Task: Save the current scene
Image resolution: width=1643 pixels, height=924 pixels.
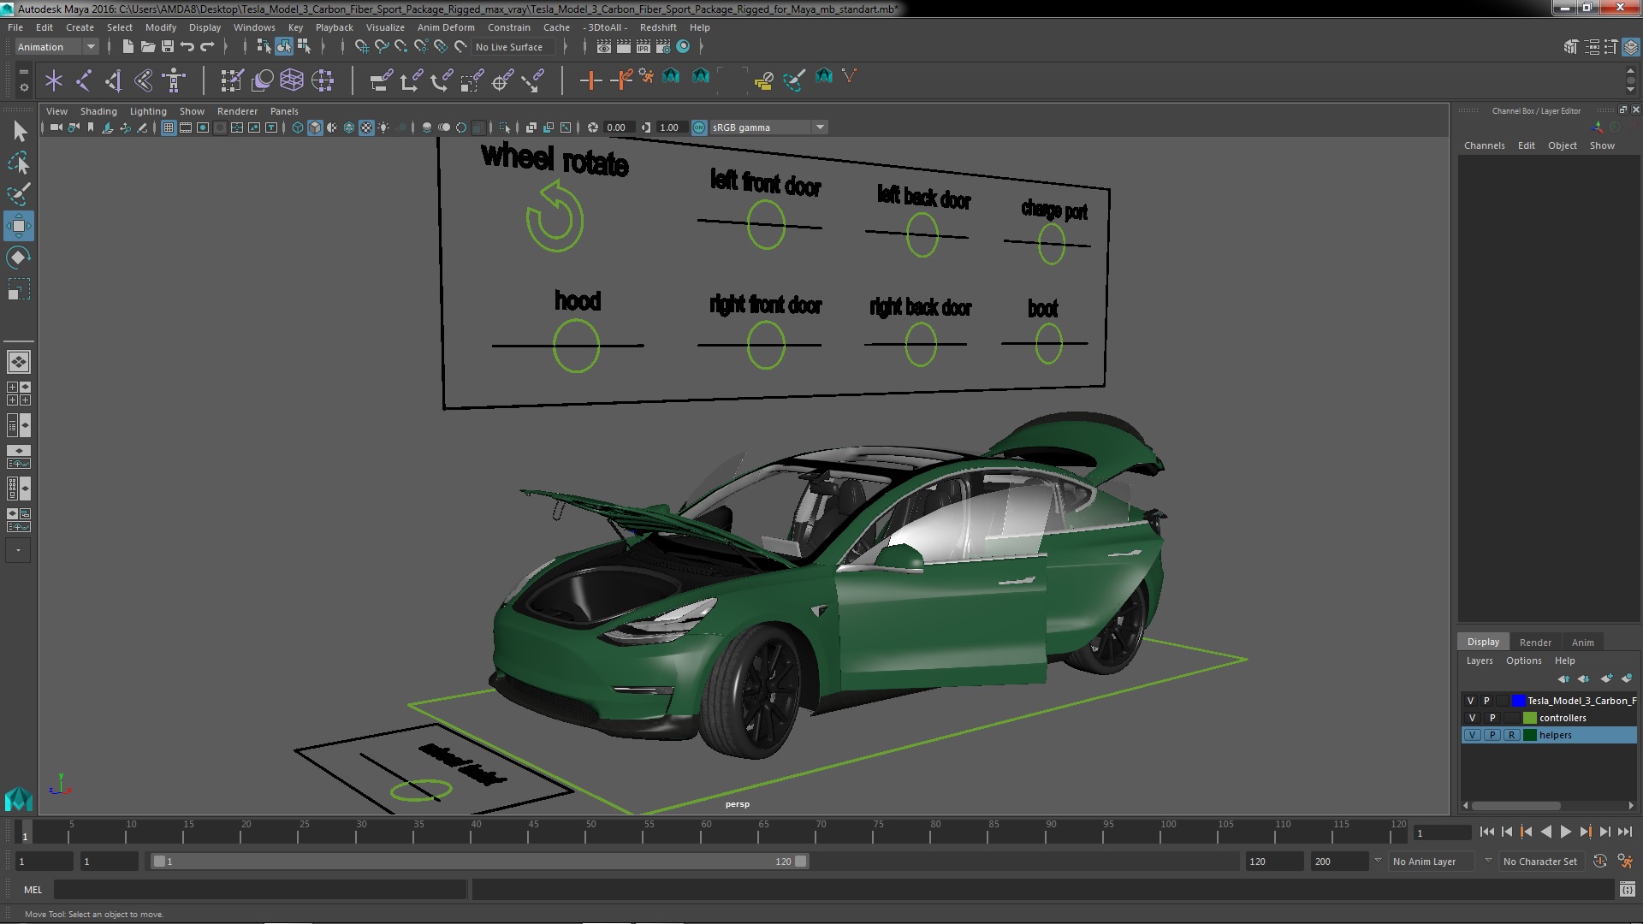Action: click(x=168, y=47)
